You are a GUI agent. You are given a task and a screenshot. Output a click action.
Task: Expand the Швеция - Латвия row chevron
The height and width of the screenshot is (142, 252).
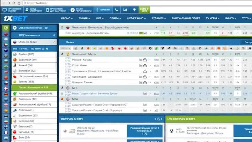point(150,82)
